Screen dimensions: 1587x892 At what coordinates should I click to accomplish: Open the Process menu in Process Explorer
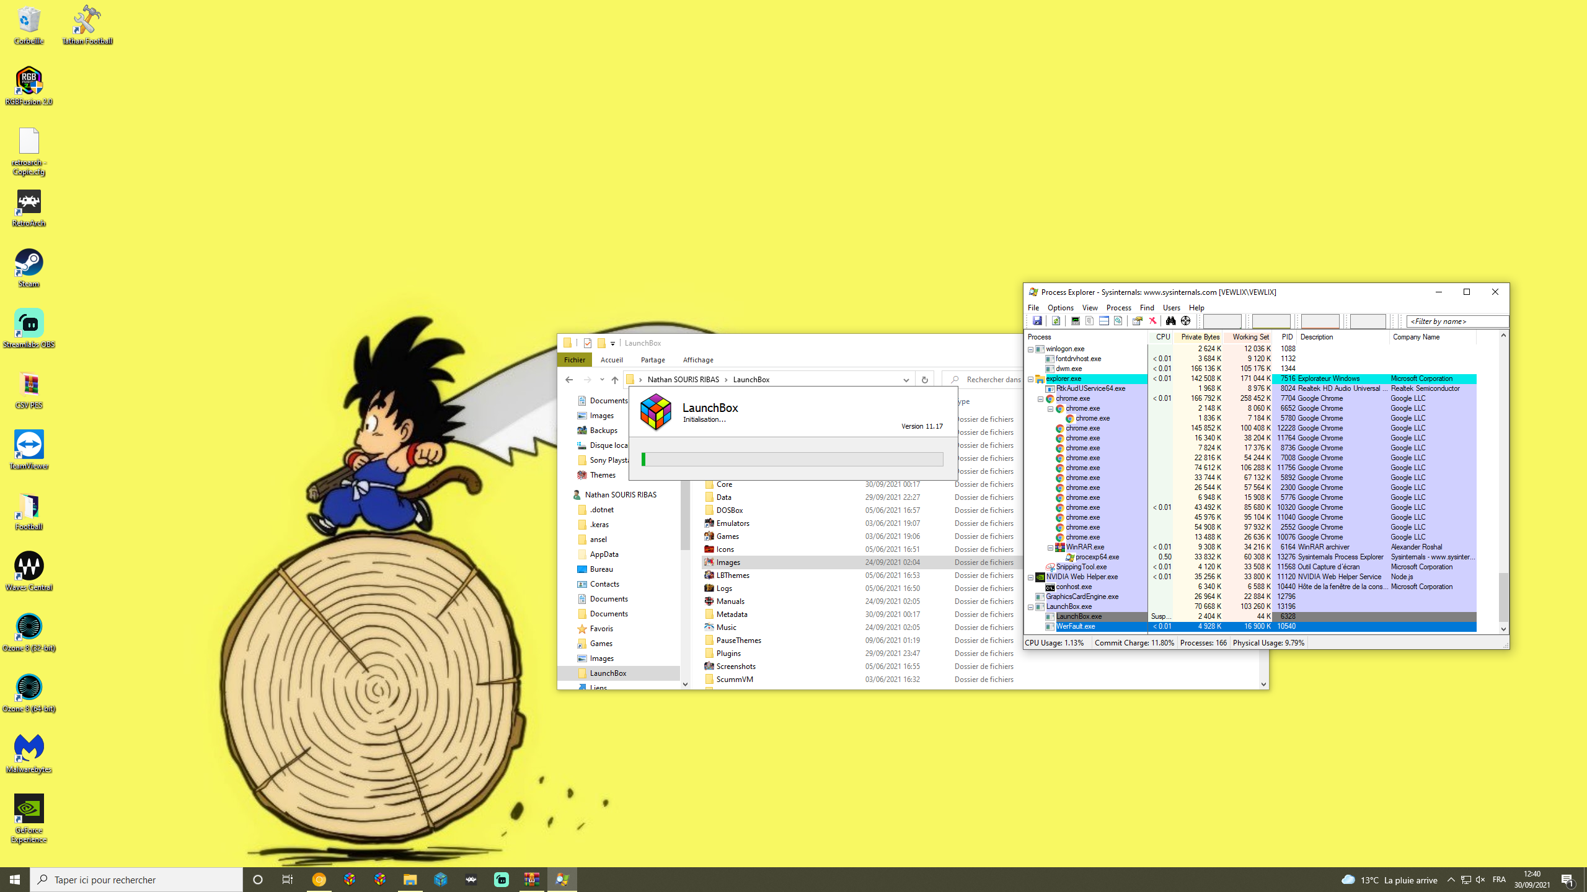coord(1118,308)
